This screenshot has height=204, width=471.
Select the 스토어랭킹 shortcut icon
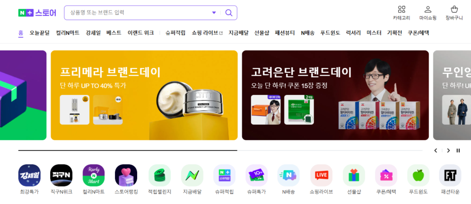pyautogui.click(x=126, y=176)
